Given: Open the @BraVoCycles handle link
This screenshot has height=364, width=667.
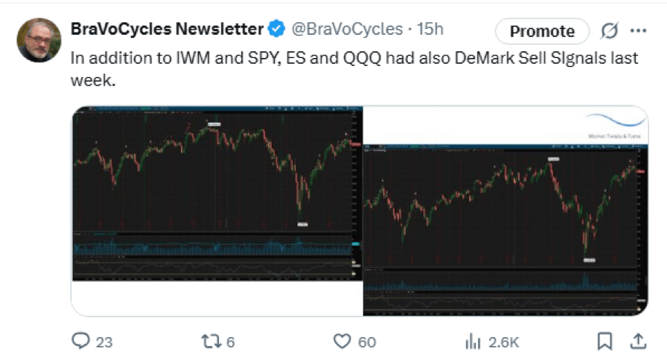Looking at the screenshot, I should pos(347,29).
